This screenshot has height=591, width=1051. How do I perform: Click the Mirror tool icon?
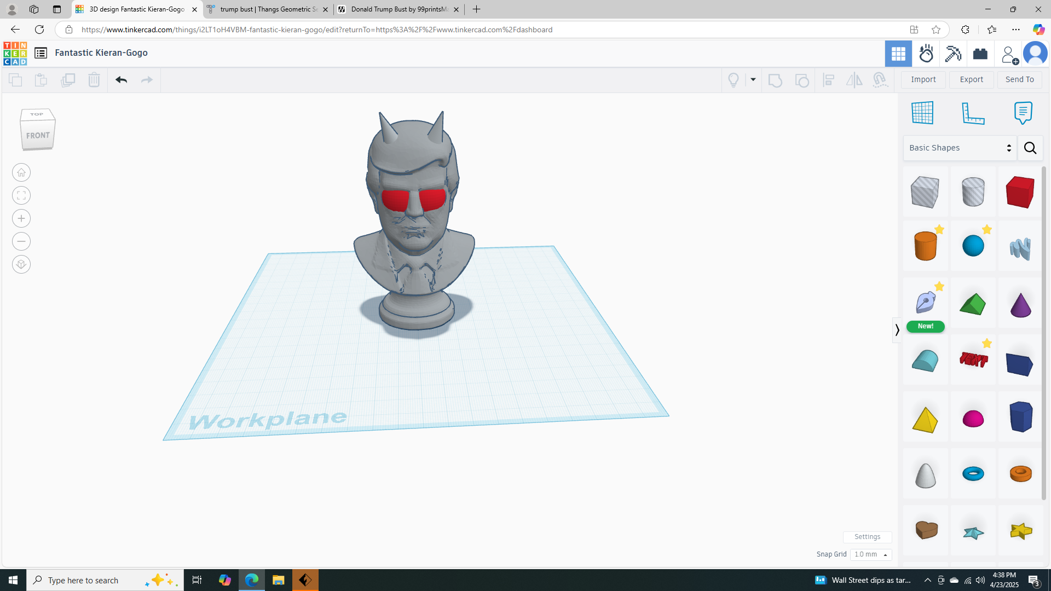[854, 80]
